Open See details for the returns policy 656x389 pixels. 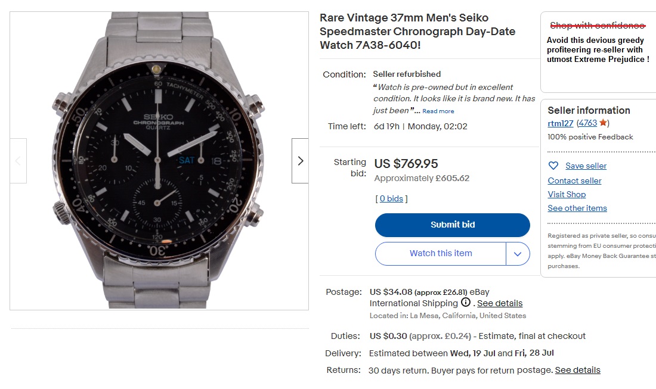tap(577, 370)
